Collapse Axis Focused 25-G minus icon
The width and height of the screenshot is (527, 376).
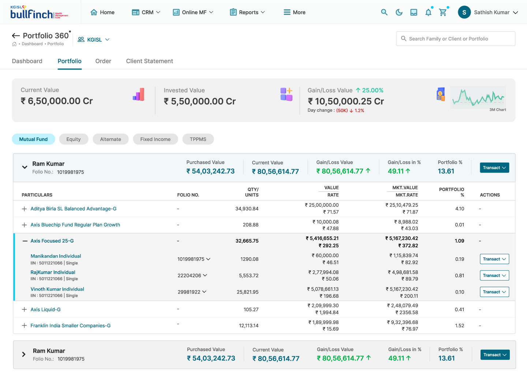tap(25, 241)
